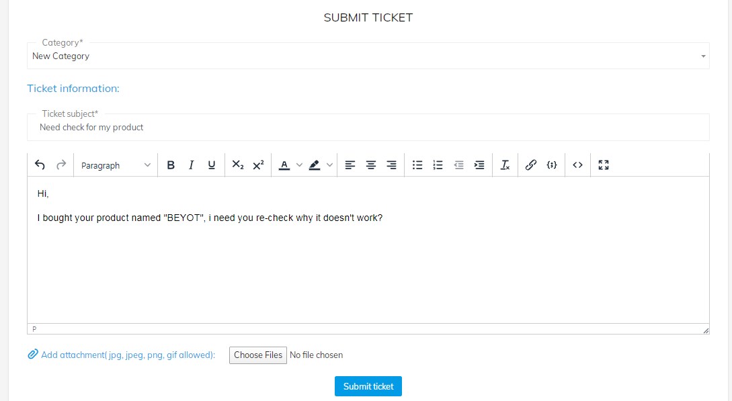Apply superscript formatting
732x401 pixels.
click(258, 165)
